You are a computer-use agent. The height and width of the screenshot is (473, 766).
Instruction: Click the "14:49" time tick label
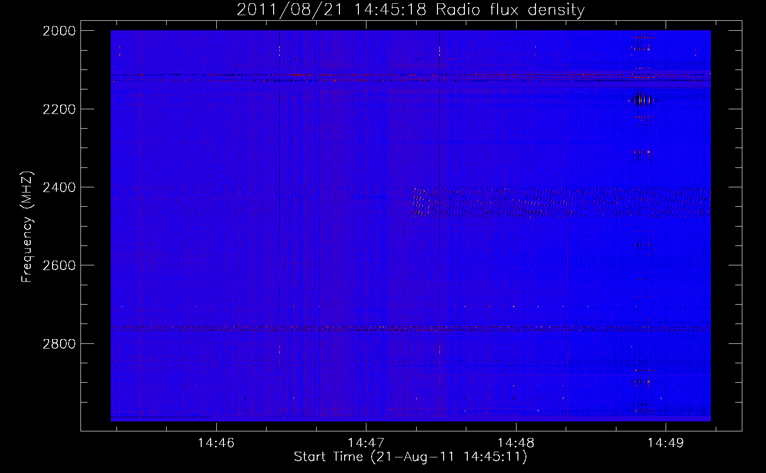[666, 443]
